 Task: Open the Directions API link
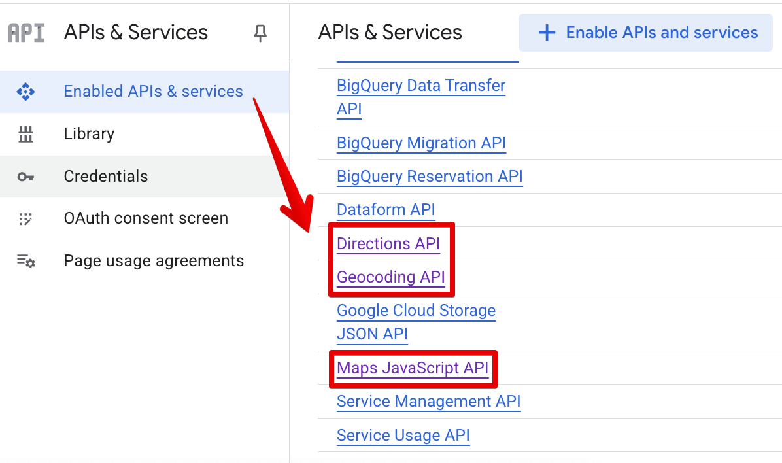[388, 244]
